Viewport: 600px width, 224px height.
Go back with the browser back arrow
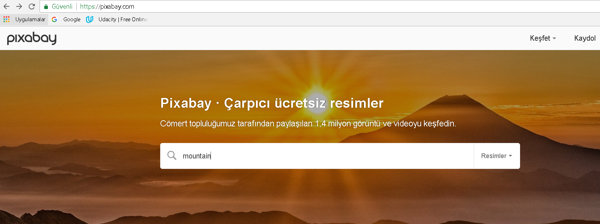pos(6,6)
